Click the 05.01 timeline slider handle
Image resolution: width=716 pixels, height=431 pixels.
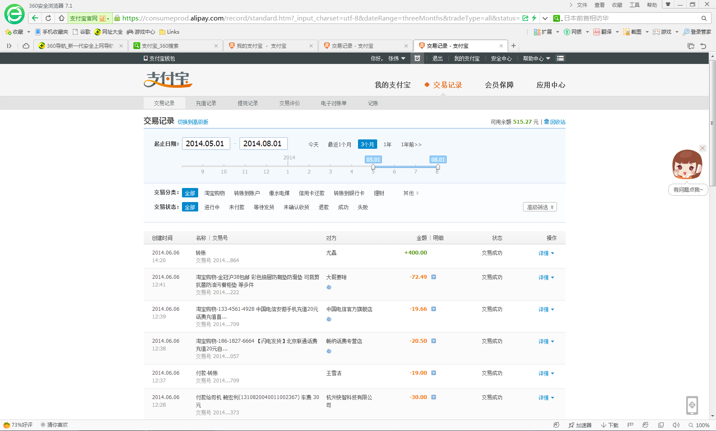[x=373, y=167]
